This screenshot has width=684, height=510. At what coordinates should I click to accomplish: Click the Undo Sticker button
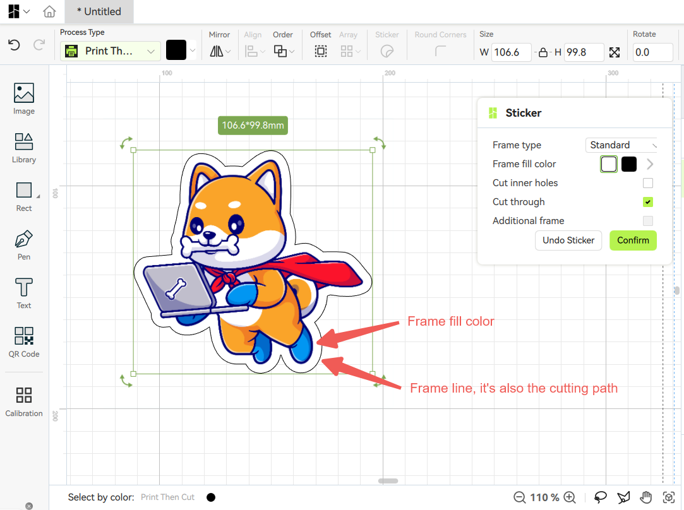click(x=568, y=240)
